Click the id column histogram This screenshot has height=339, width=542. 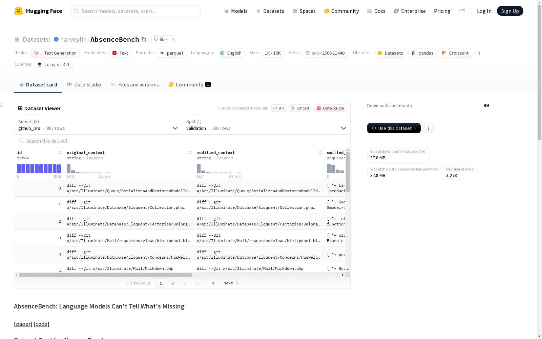39,168
